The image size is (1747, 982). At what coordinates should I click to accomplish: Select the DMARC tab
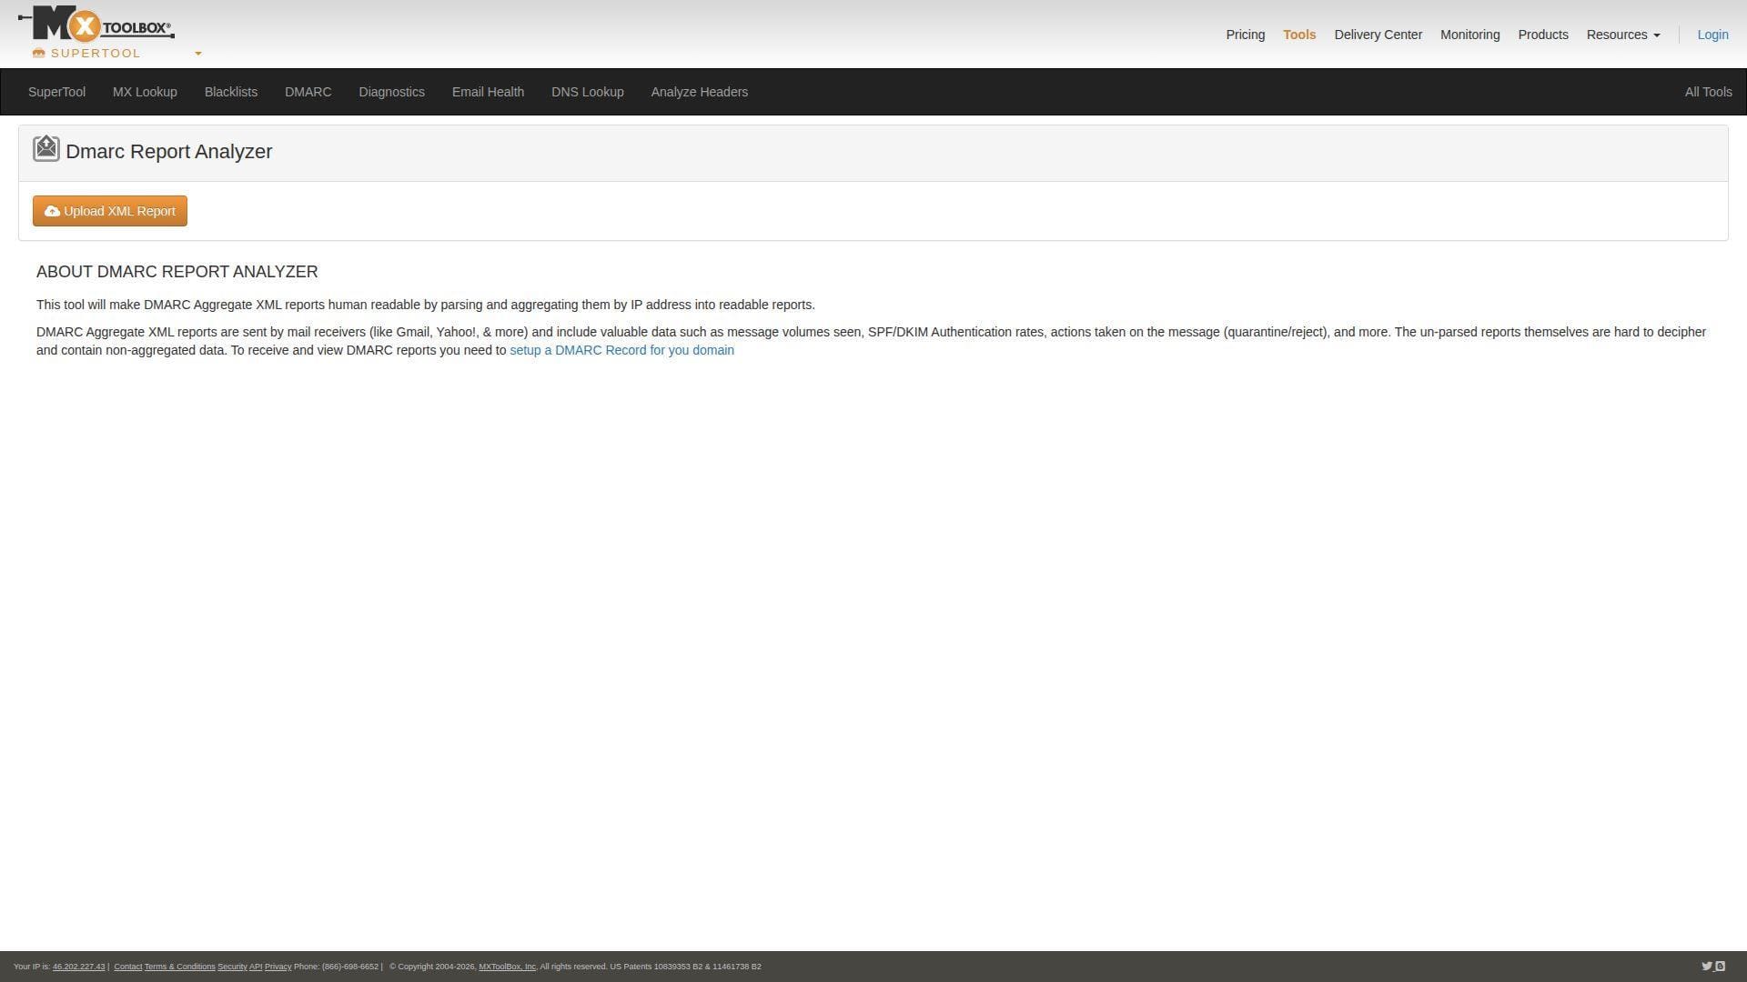pyautogui.click(x=308, y=92)
